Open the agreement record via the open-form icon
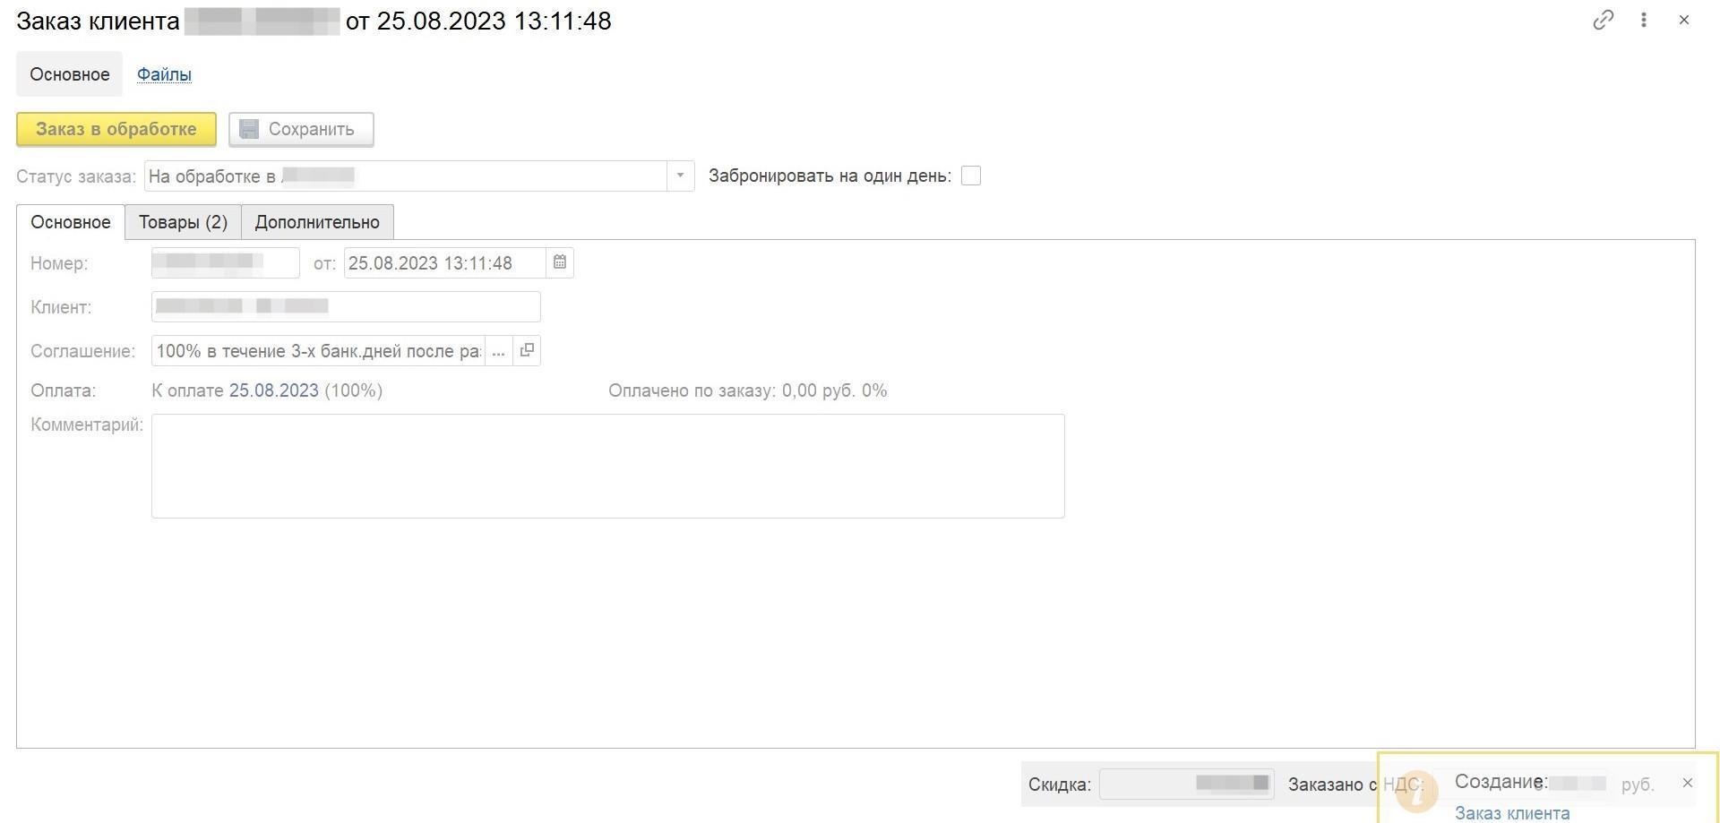 [527, 350]
